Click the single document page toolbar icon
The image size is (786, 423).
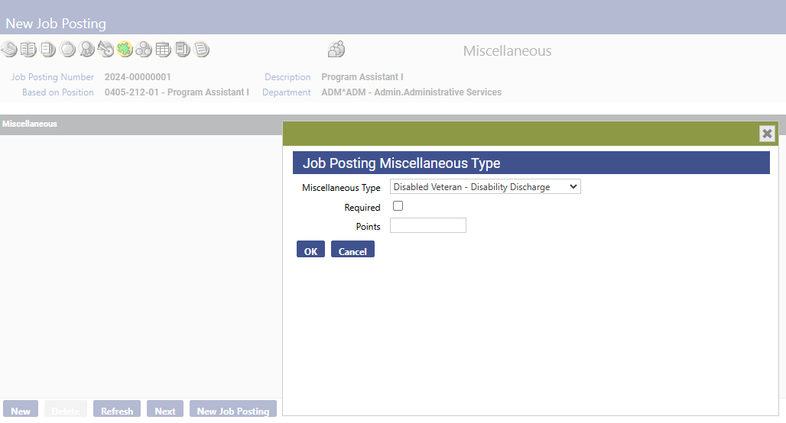click(x=48, y=50)
